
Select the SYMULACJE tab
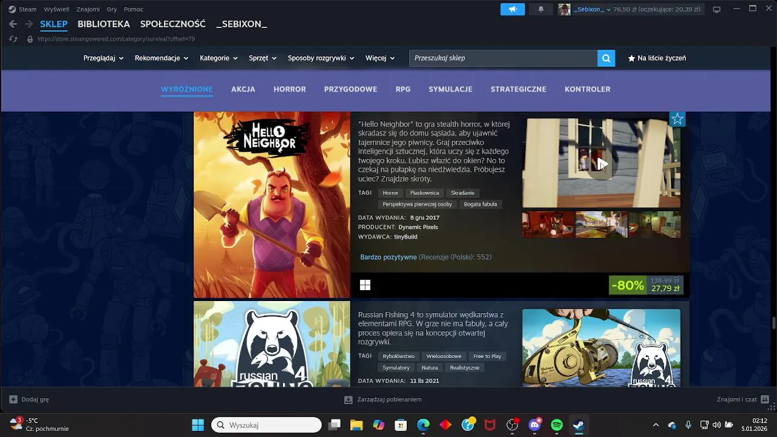pyautogui.click(x=450, y=89)
